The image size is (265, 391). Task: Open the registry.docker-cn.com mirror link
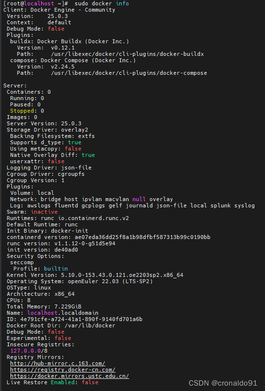point(63,370)
